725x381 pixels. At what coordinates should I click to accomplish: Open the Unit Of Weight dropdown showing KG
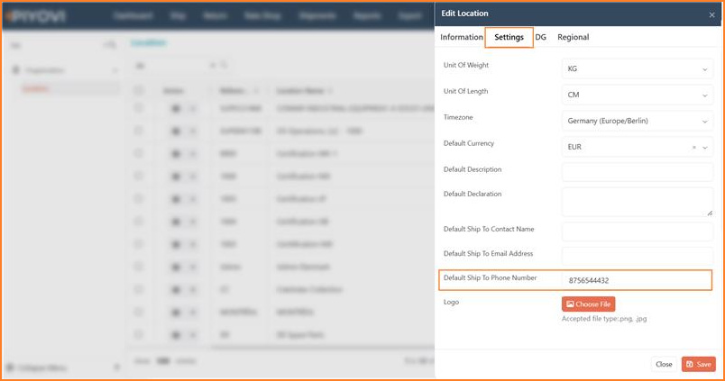pyautogui.click(x=638, y=68)
